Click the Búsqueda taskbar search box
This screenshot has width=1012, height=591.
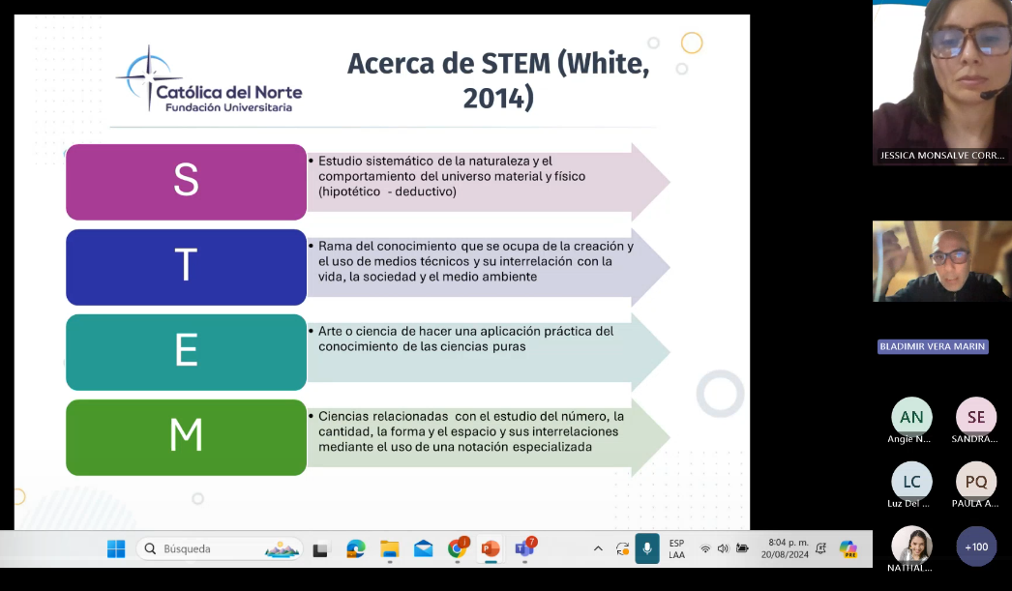tap(220, 548)
